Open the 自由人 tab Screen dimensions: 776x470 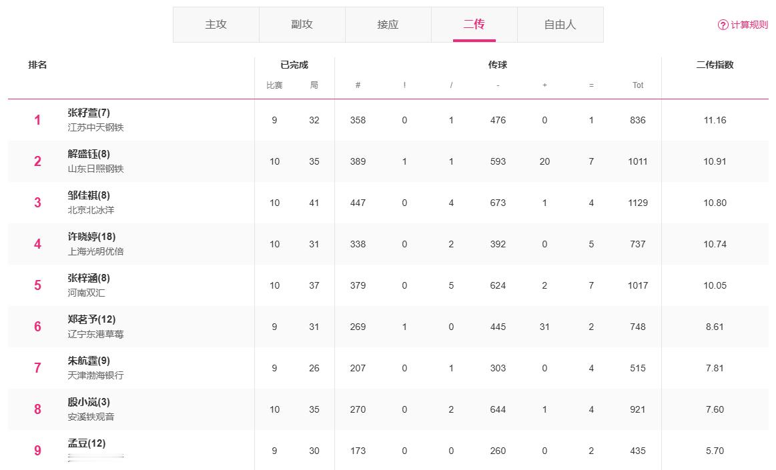click(x=560, y=25)
